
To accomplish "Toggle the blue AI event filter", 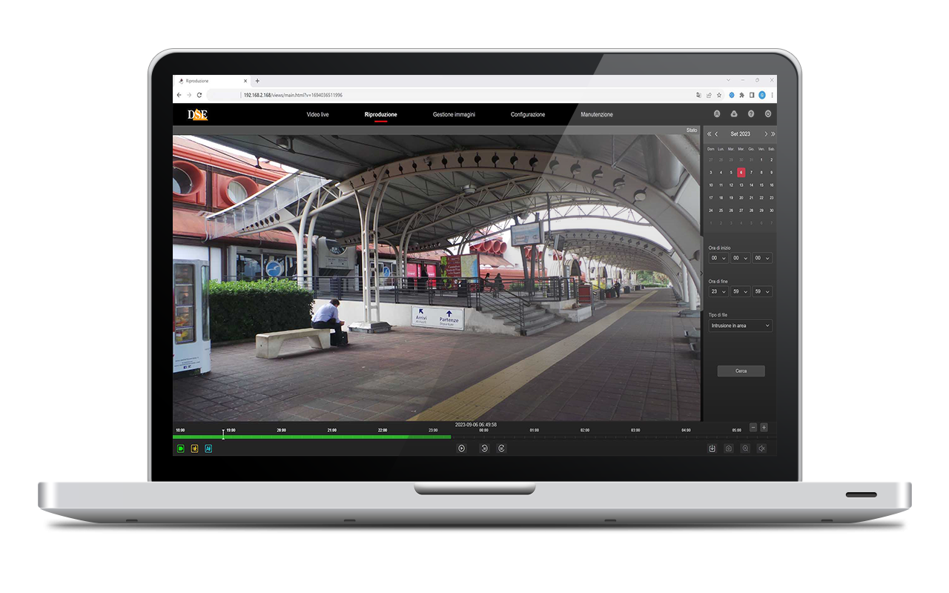I will (x=208, y=448).
